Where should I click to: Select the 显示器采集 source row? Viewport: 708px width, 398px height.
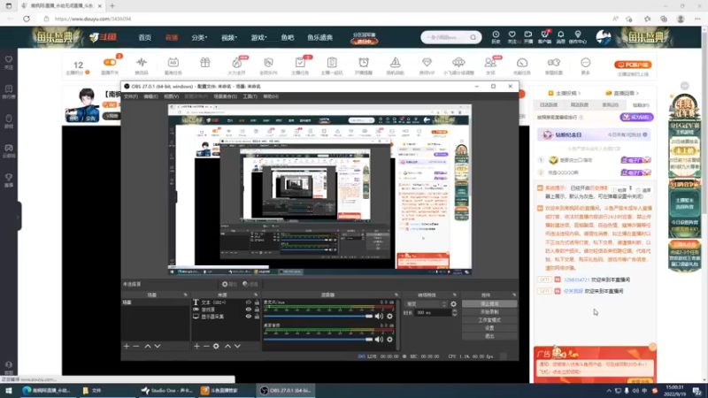[226, 317]
